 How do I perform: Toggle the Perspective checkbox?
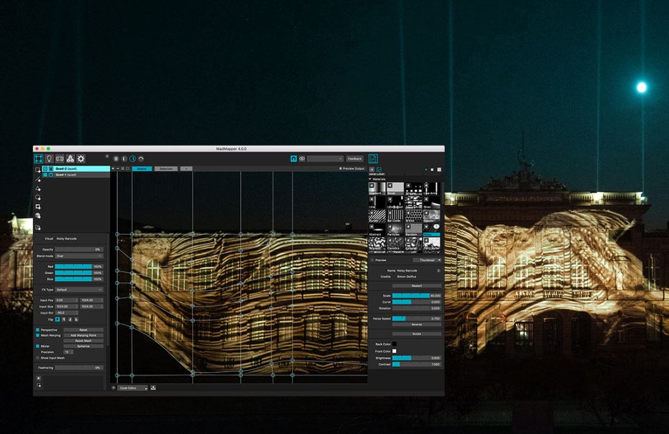(37, 330)
